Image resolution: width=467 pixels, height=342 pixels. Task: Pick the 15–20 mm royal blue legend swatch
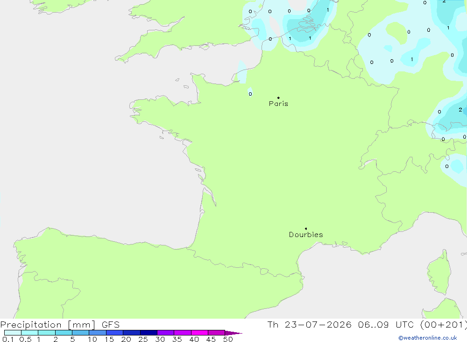click(x=115, y=333)
